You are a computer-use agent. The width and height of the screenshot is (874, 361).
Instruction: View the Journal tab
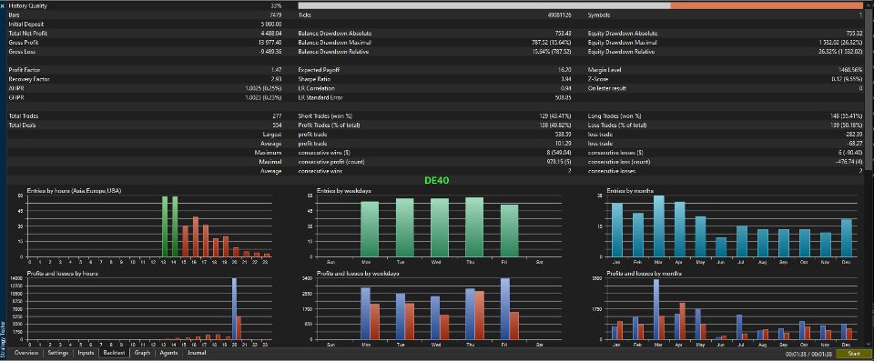[197, 353]
